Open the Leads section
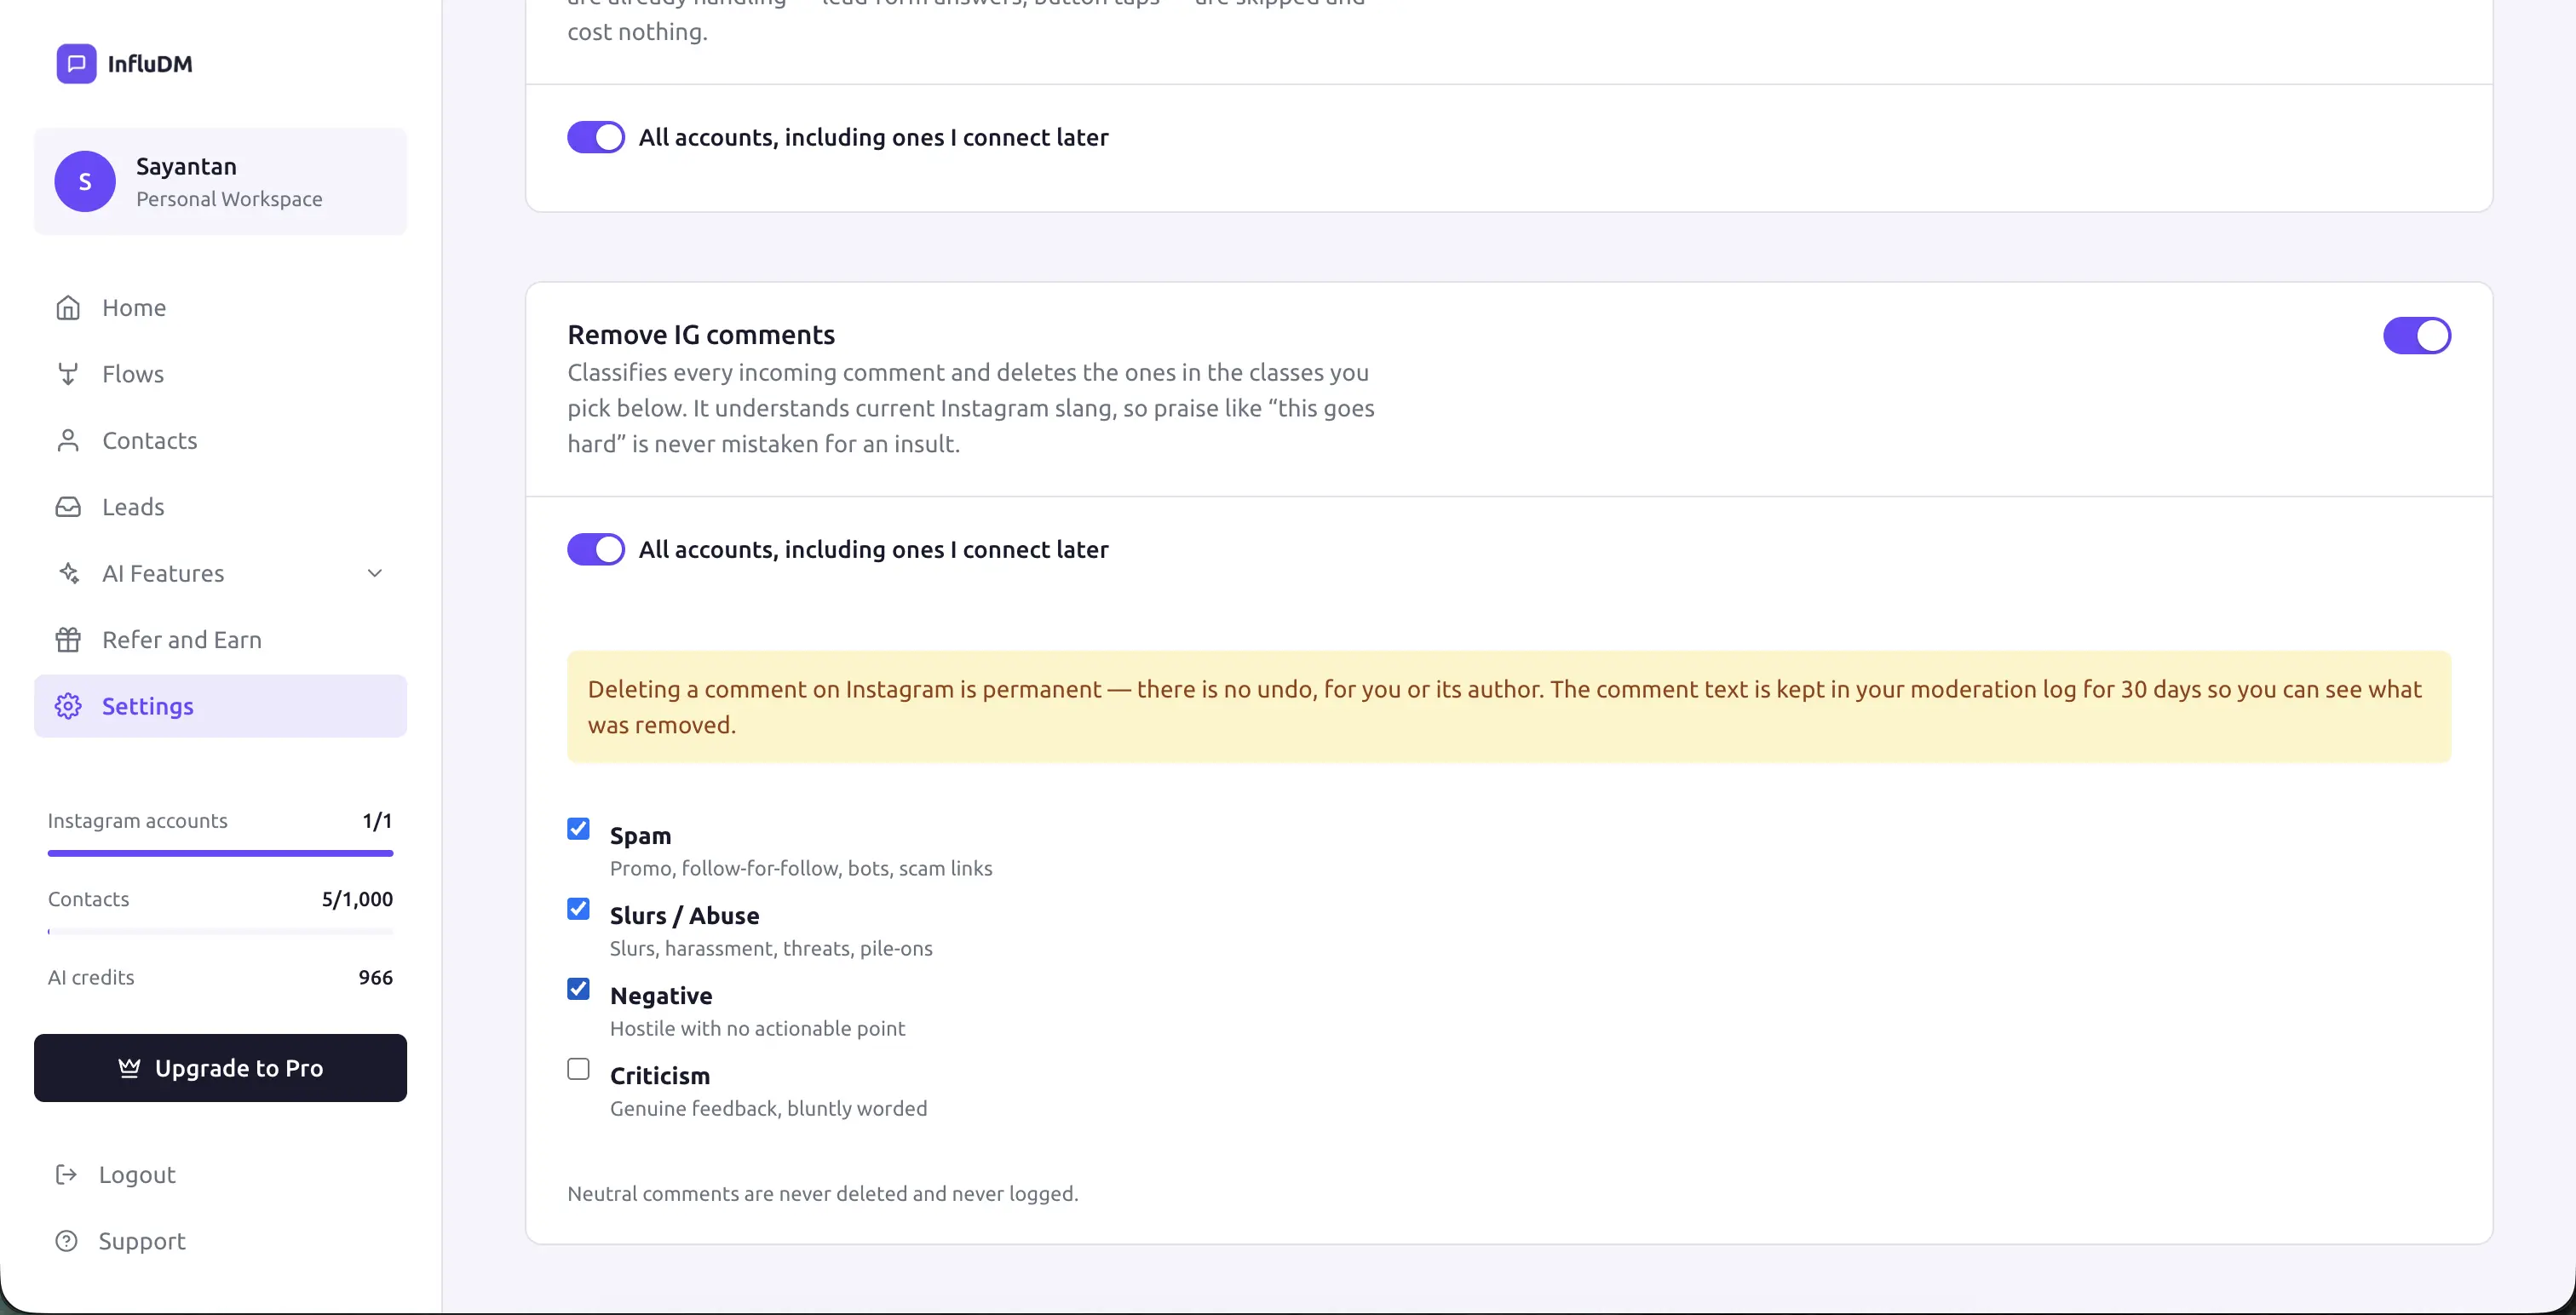This screenshot has height=1315, width=2576. pyautogui.click(x=220, y=507)
